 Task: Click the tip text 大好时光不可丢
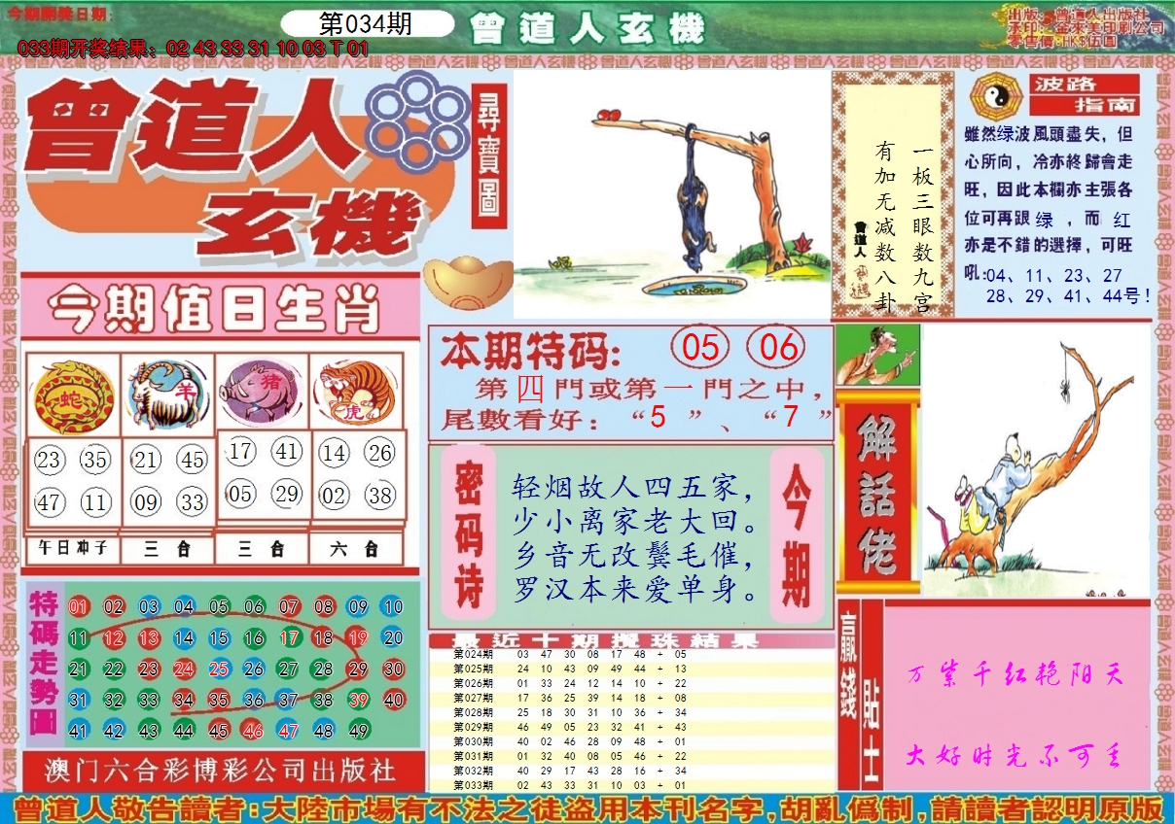(1015, 755)
